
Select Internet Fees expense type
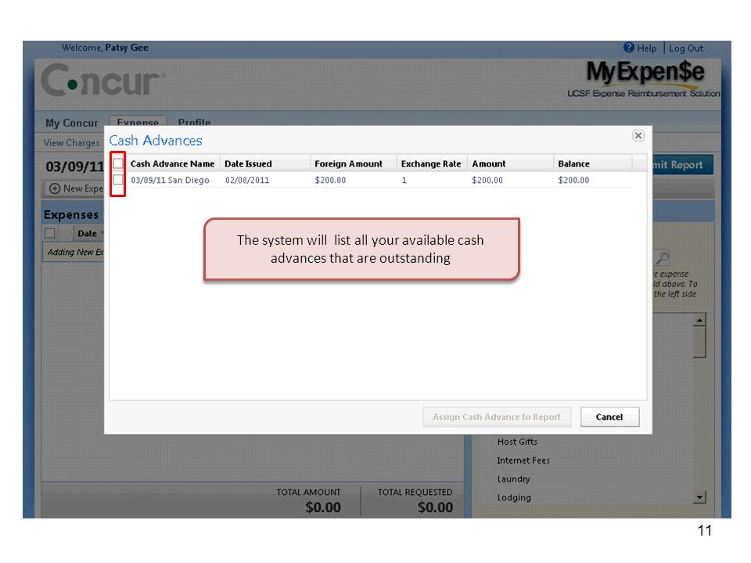(x=523, y=460)
